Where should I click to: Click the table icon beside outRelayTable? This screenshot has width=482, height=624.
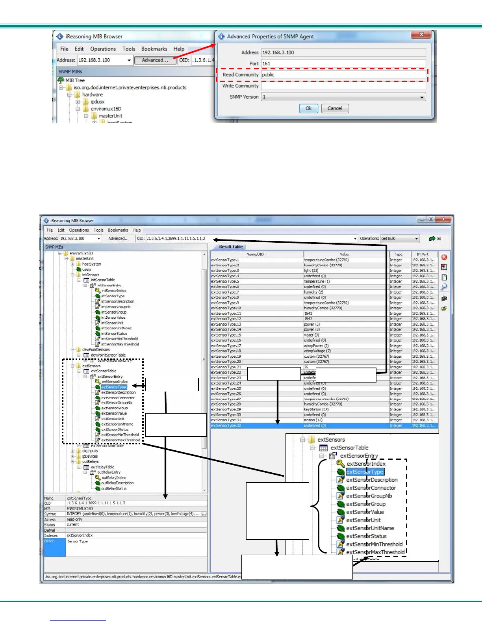[86, 467]
